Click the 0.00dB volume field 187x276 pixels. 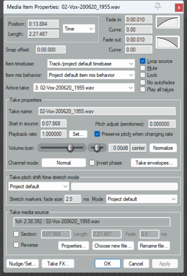(x=119, y=148)
